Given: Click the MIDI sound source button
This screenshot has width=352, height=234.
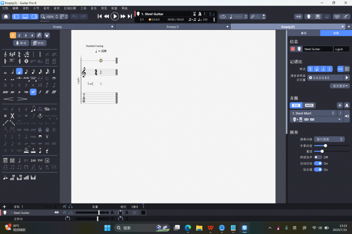Looking at the screenshot, I should (x=309, y=105).
